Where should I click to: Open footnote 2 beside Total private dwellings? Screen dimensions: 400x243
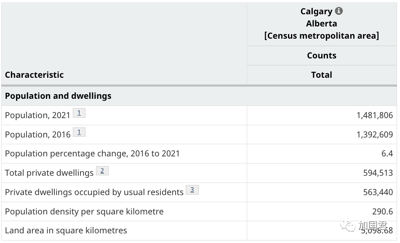(102, 171)
